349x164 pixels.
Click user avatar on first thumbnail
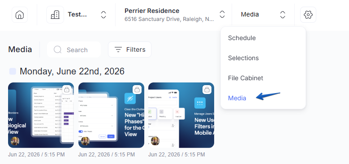coord(15,141)
